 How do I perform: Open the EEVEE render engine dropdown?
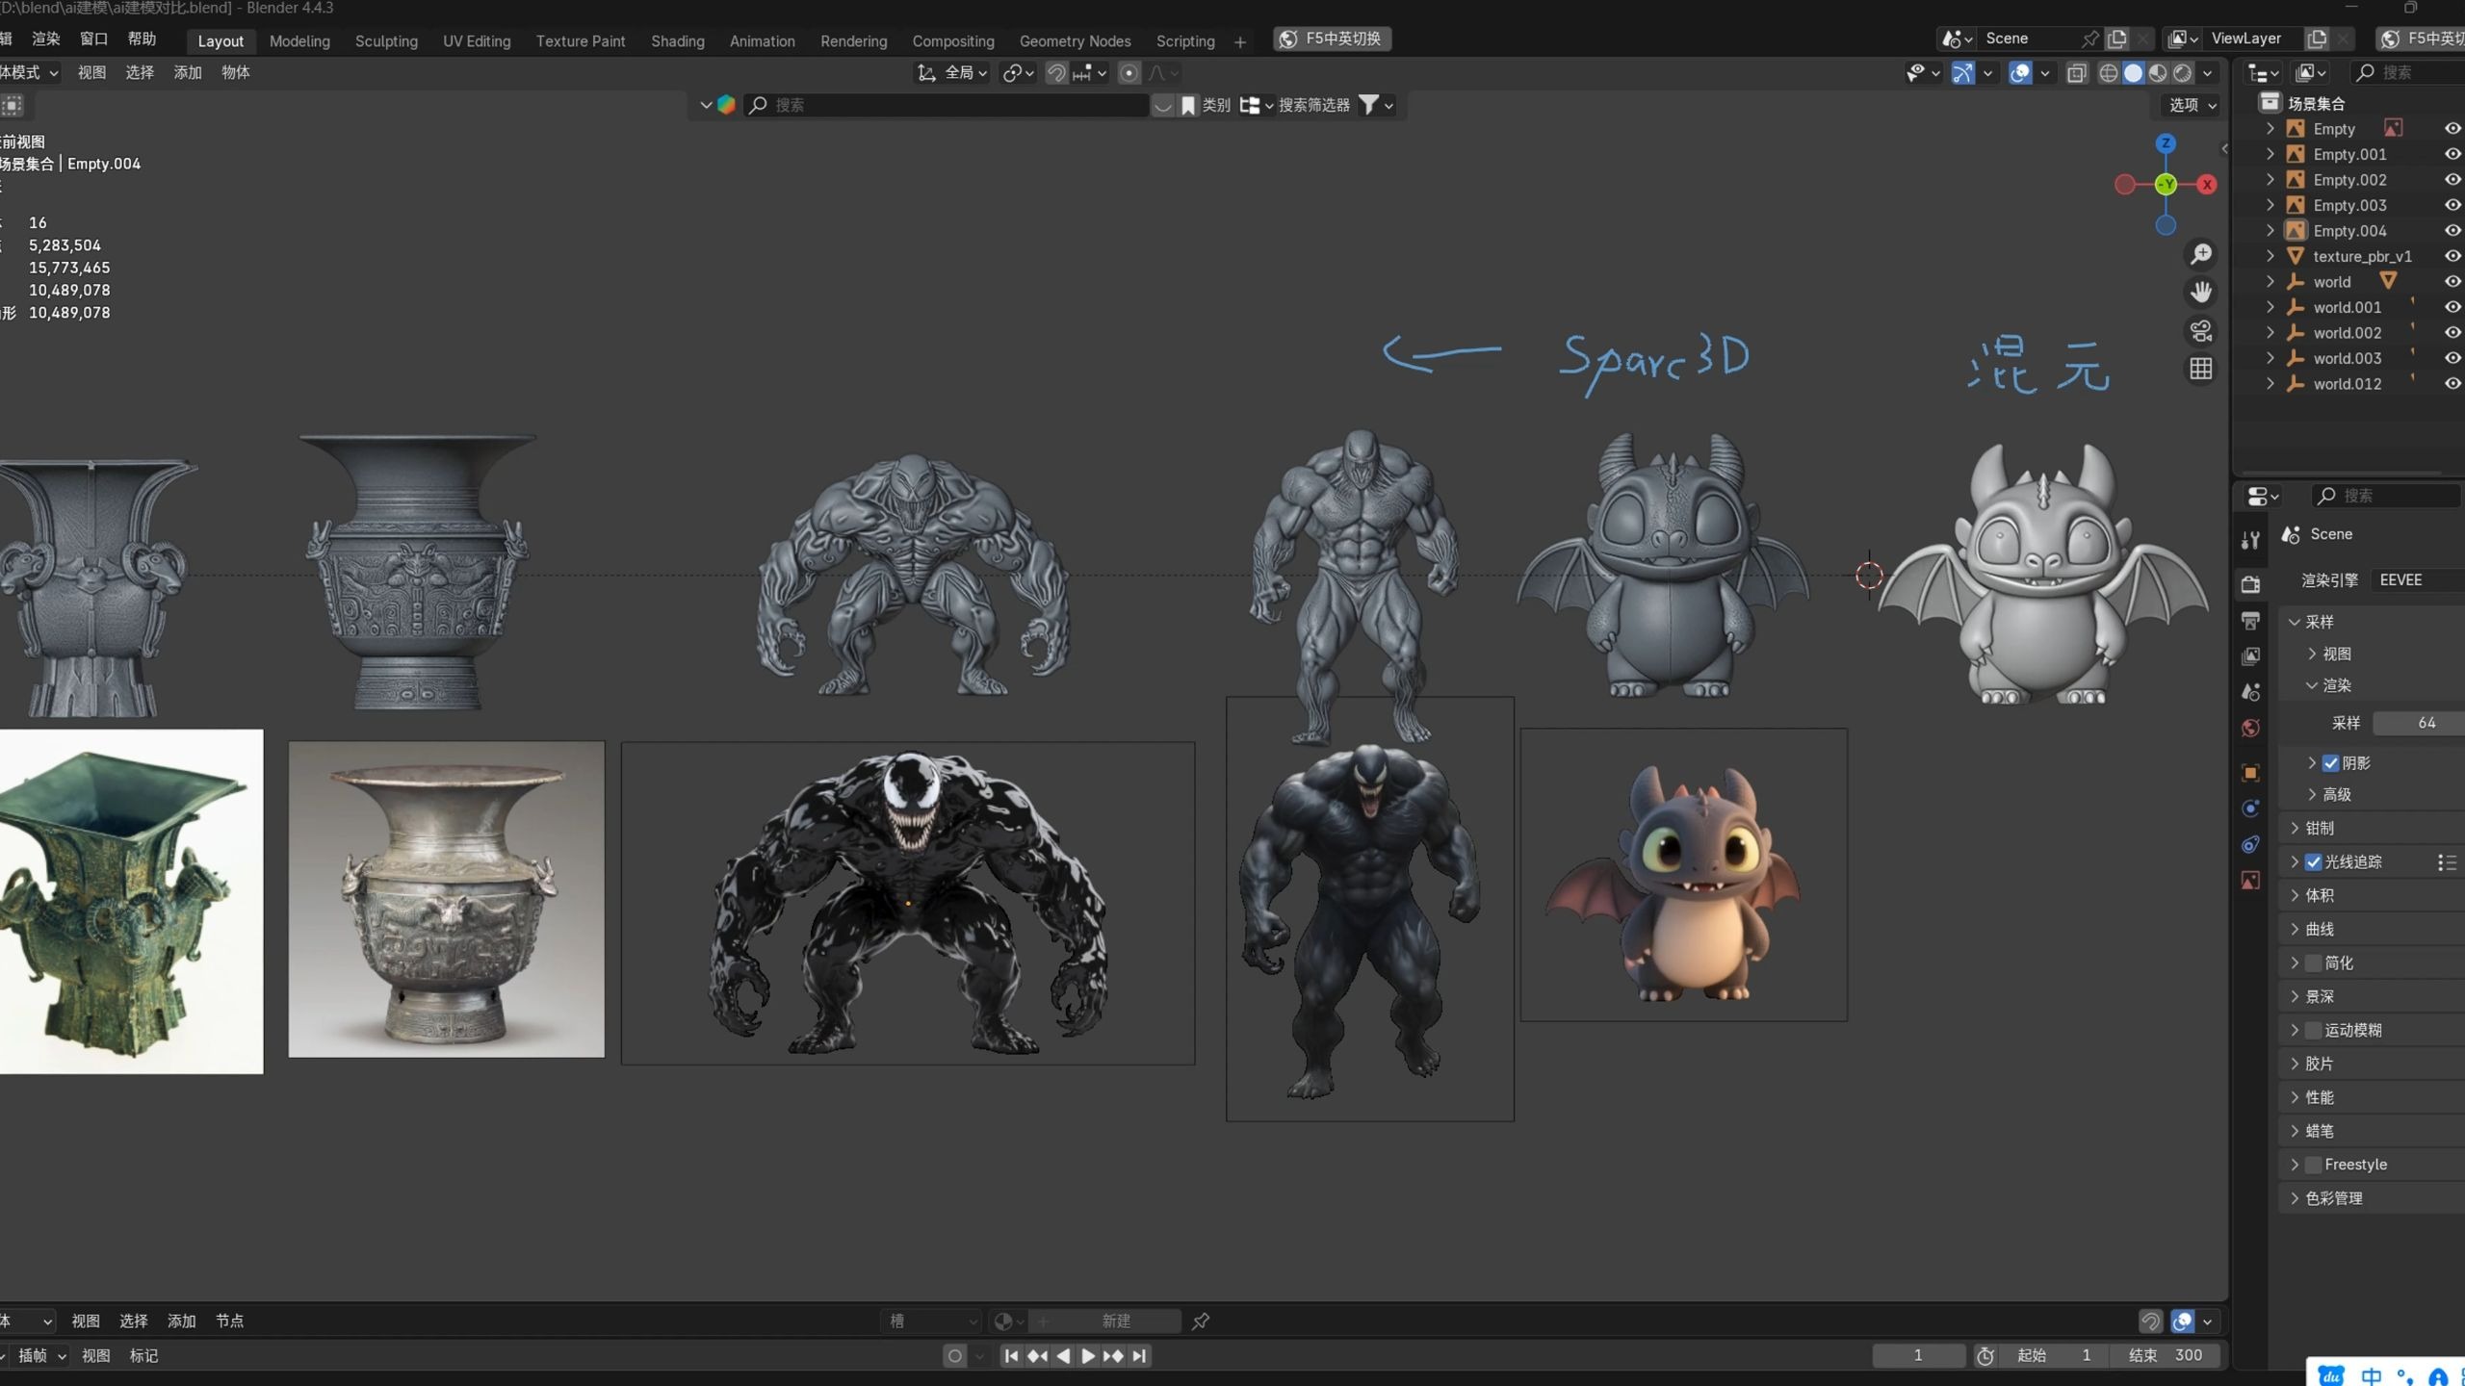pyautogui.click(x=2417, y=580)
